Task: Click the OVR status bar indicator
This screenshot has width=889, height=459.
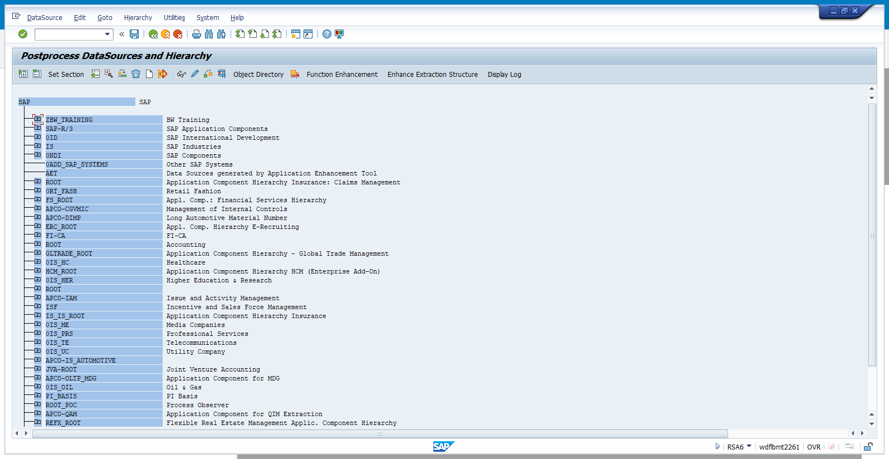Action: (x=814, y=447)
